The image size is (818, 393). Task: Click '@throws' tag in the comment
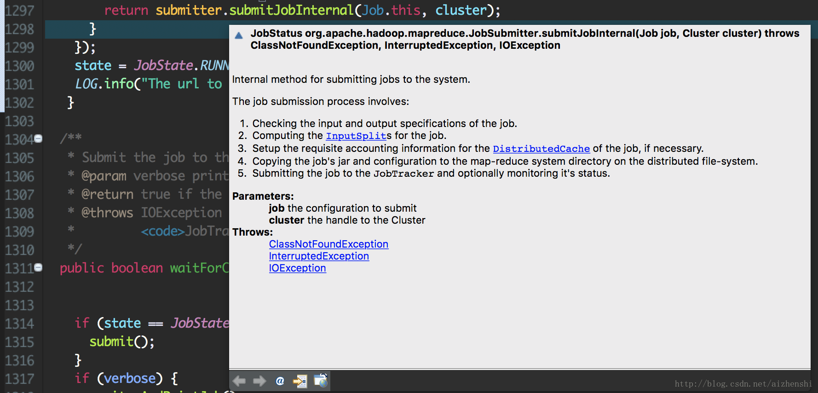click(107, 213)
